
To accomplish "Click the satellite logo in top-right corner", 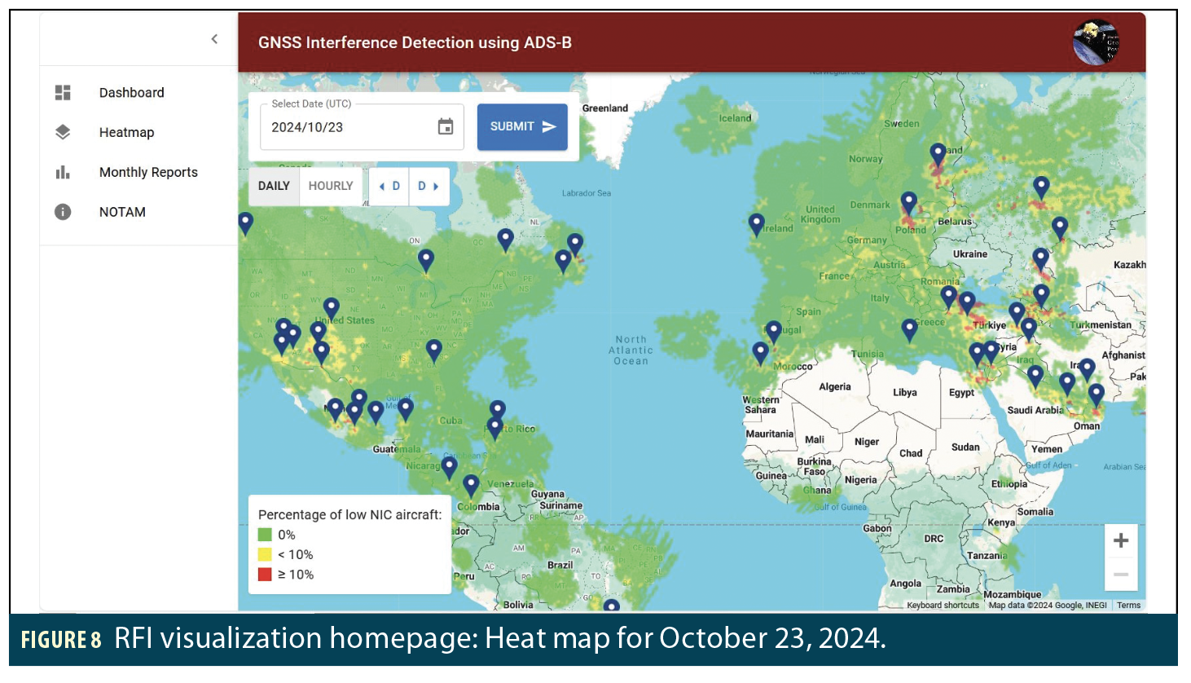I will (x=1096, y=42).
